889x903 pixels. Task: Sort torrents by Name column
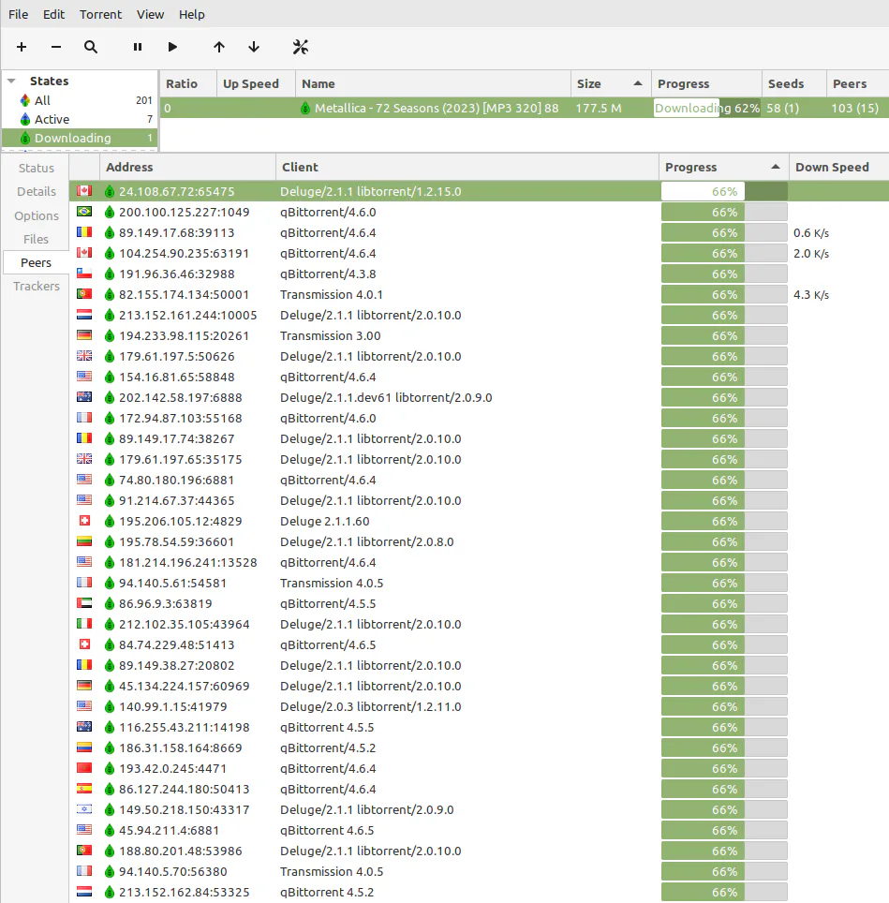point(434,83)
